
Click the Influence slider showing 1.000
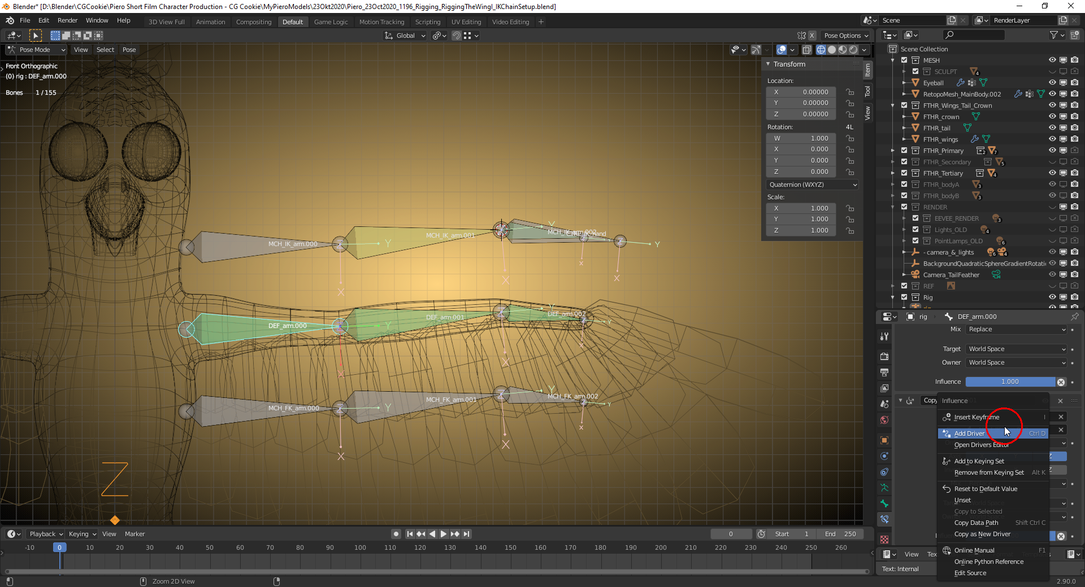[x=1010, y=382]
